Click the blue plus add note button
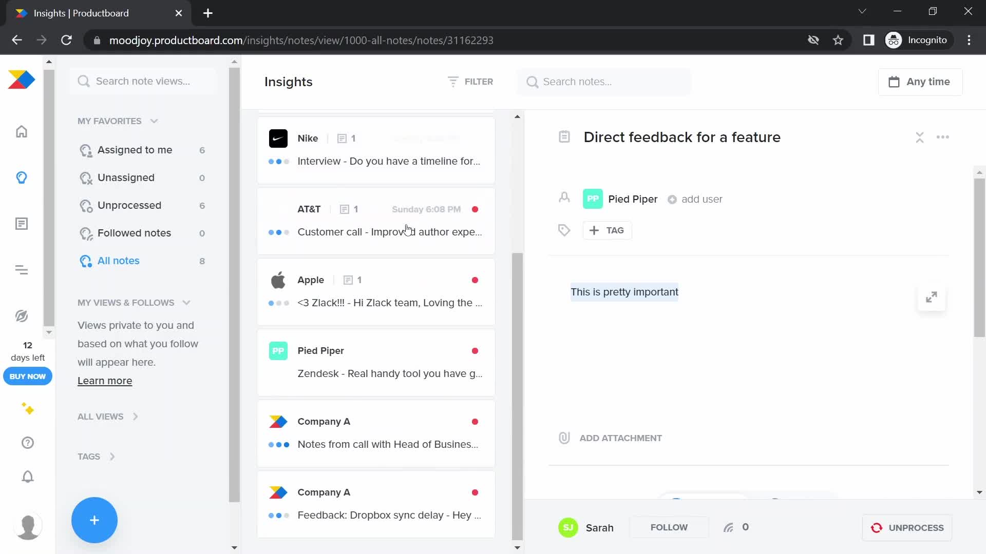 [94, 520]
